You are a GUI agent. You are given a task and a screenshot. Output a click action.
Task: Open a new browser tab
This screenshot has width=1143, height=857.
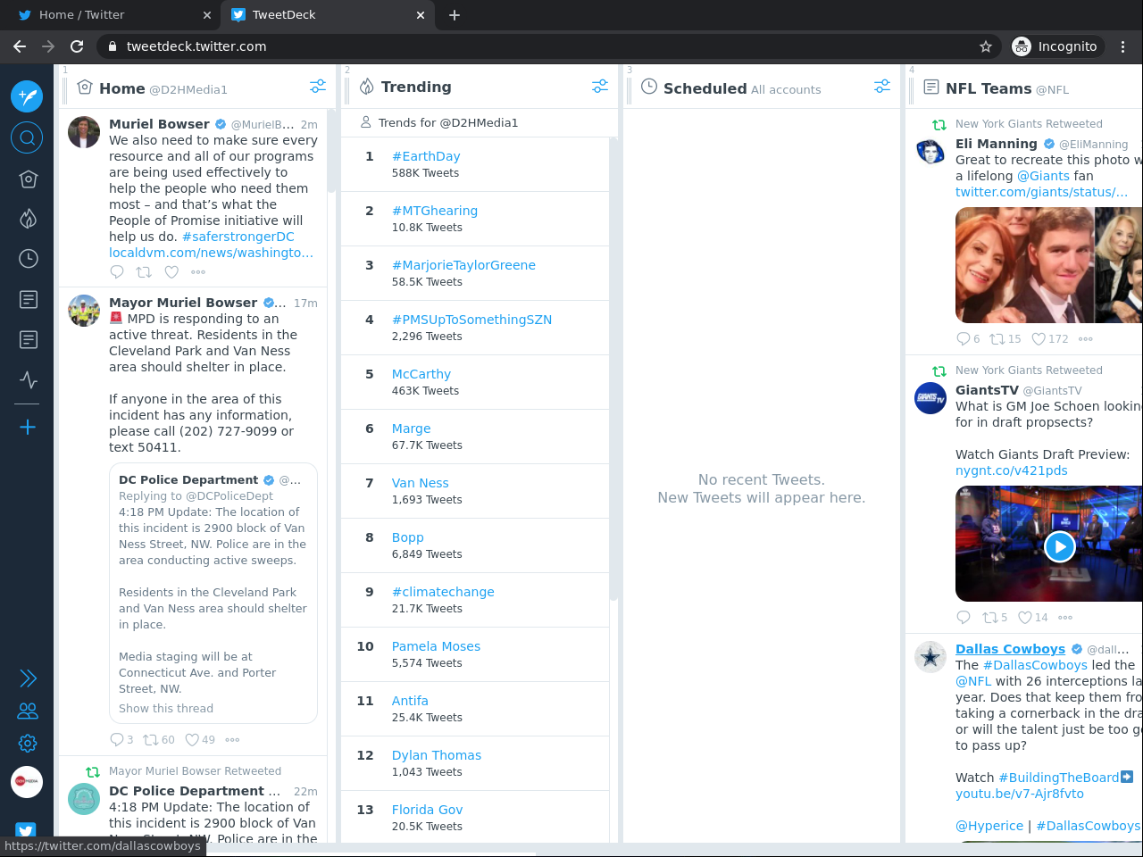point(455,15)
